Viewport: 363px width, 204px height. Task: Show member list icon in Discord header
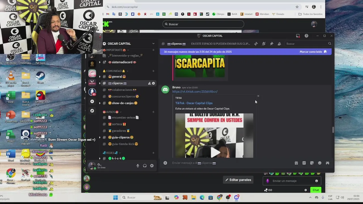[x=279, y=44]
